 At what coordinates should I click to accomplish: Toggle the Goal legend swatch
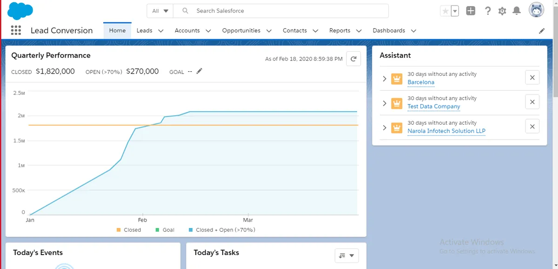coord(157,230)
